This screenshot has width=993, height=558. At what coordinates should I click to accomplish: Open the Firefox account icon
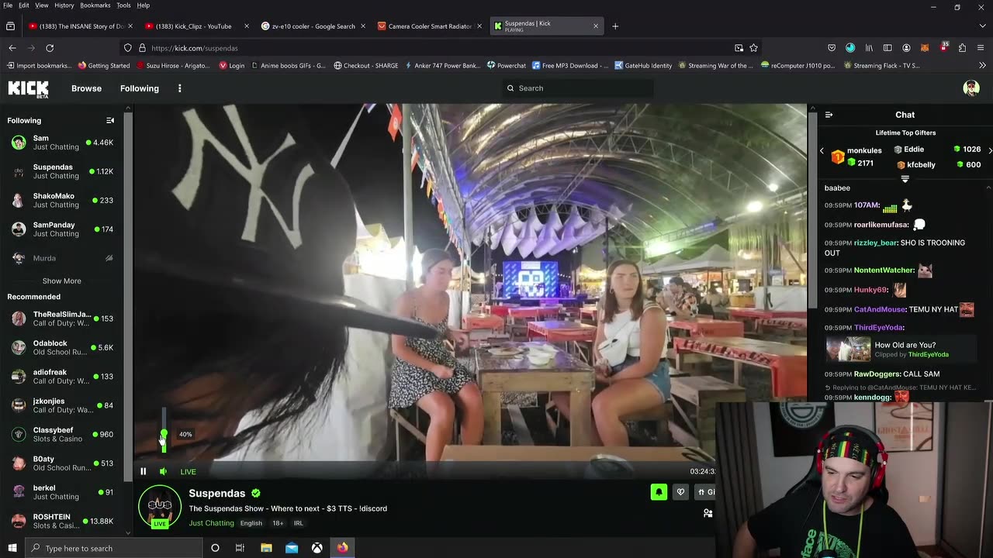tap(906, 48)
